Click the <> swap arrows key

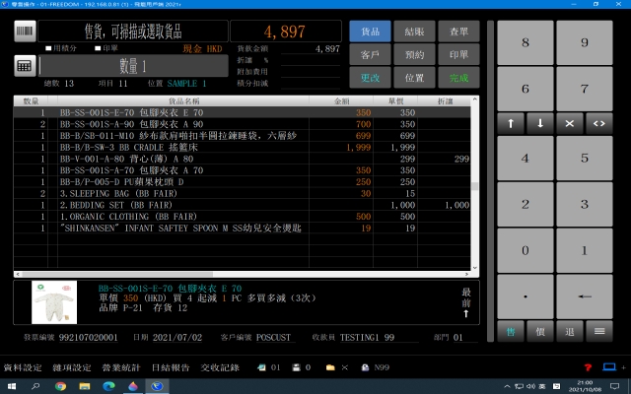coord(599,123)
